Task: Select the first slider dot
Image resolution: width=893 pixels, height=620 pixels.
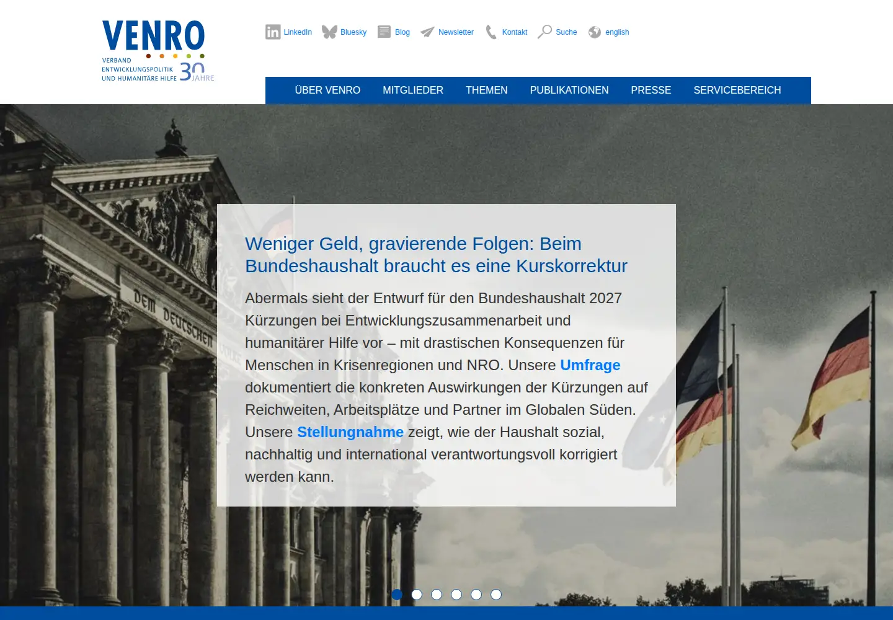Action: click(397, 595)
